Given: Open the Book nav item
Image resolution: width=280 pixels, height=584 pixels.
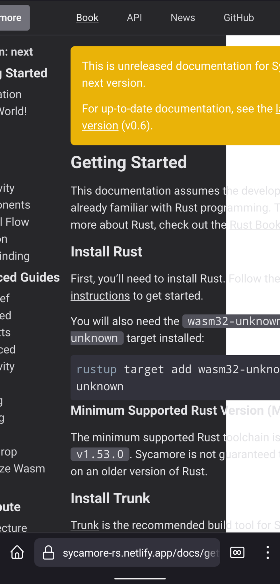Looking at the screenshot, I should point(87,18).
